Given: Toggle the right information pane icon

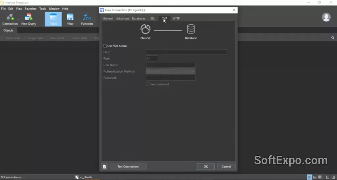Looking at the screenshot, I should [333, 177].
